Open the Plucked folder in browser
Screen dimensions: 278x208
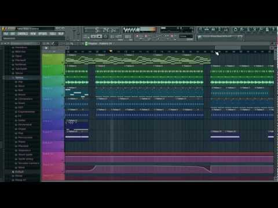coord(23,146)
